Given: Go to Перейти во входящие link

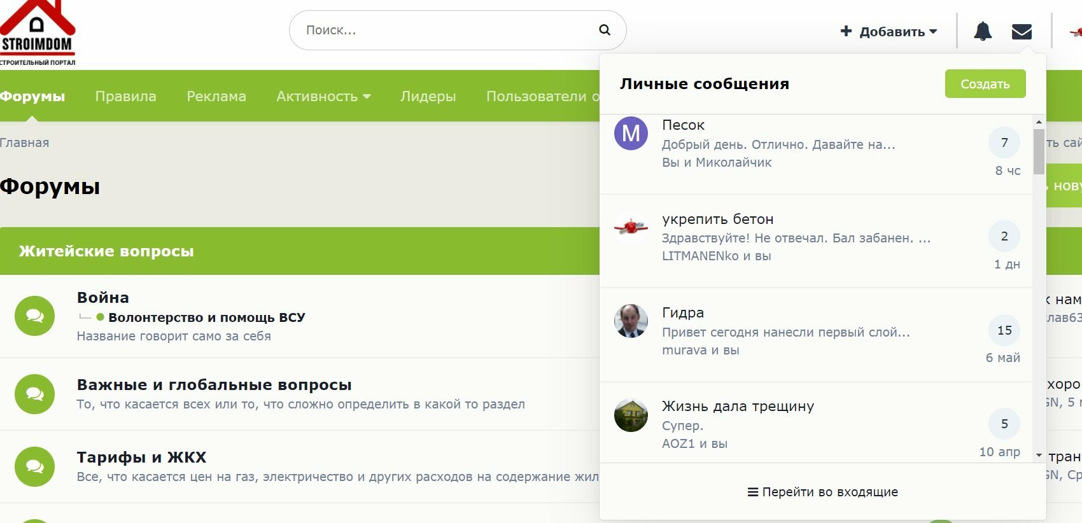Looking at the screenshot, I should [x=822, y=492].
